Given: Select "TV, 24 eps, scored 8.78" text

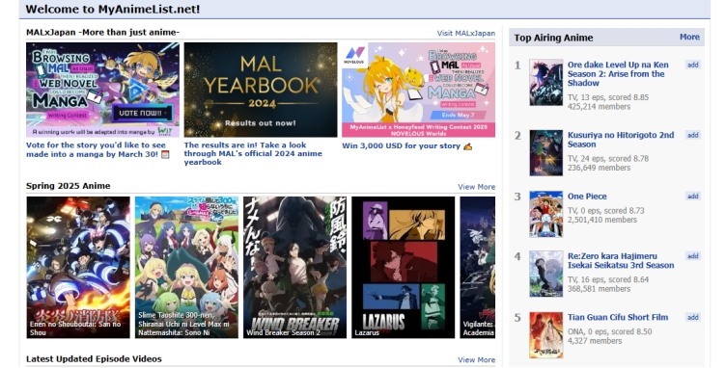Looking at the screenshot, I should [608, 158].
